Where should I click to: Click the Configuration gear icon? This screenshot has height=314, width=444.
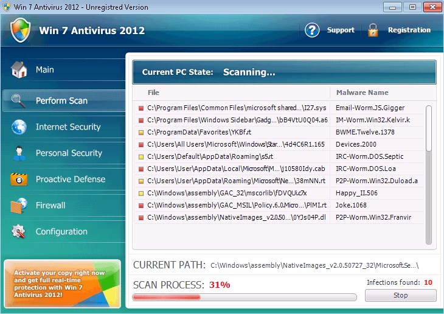point(19,232)
